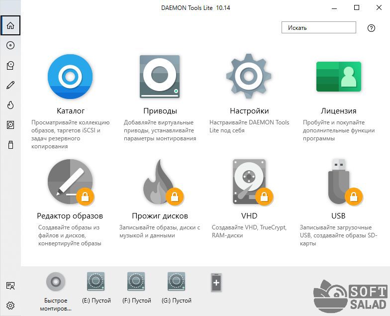The image size is (390, 316).
Task: Select the (G:) Пустой virtual drive
Action: tap(177, 282)
